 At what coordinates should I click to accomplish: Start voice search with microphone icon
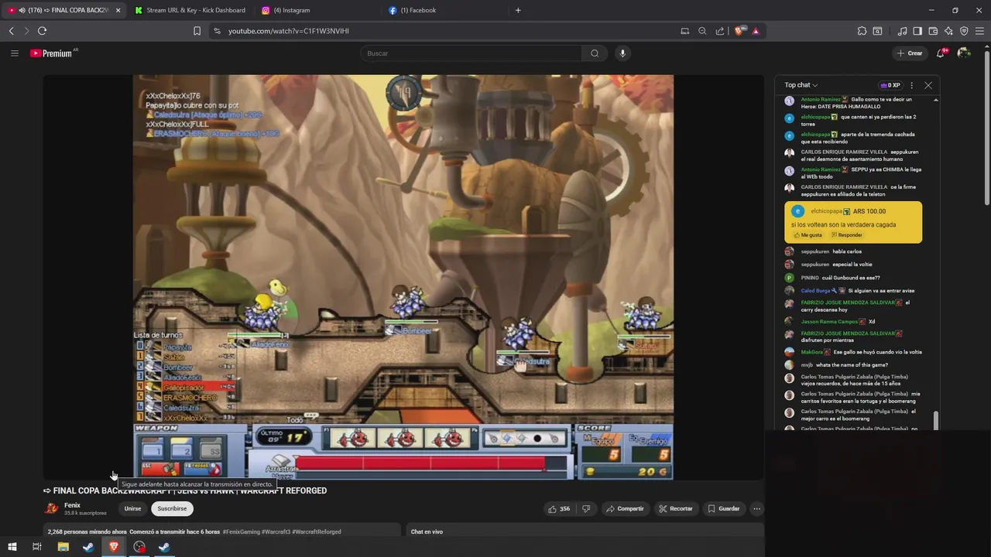(x=622, y=53)
